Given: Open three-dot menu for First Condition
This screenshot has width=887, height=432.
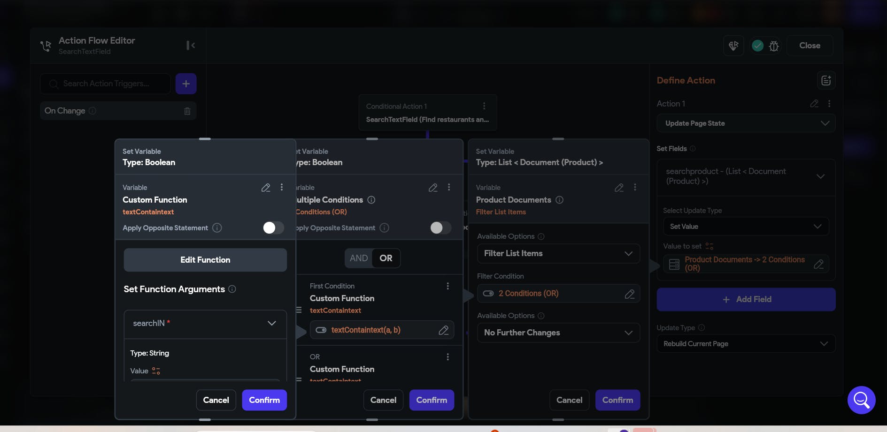Looking at the screenshot, I should pos(447,286).
